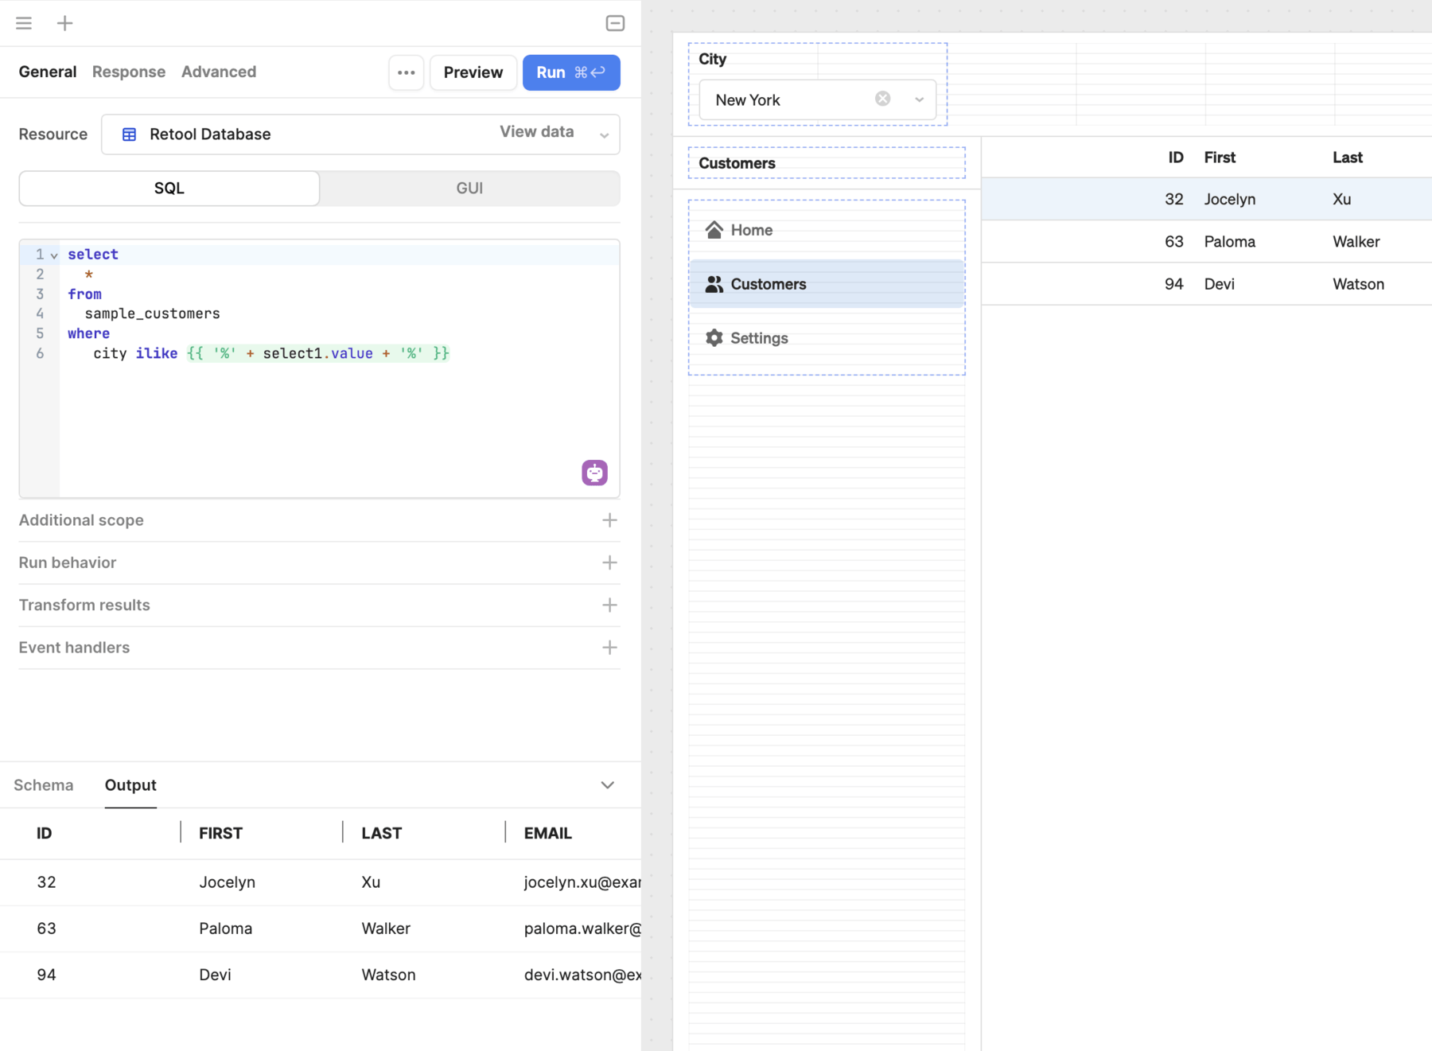
Task: Clear the New York city selection
Action: 882,99
